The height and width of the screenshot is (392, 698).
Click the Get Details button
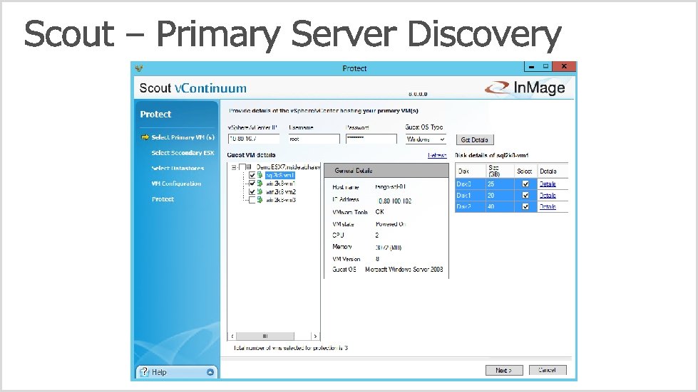point(475,140)
